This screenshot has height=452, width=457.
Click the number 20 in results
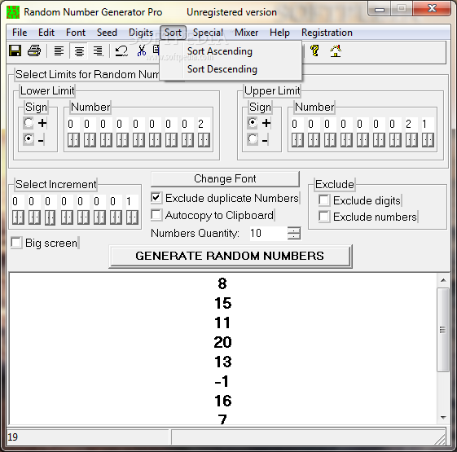222,342
